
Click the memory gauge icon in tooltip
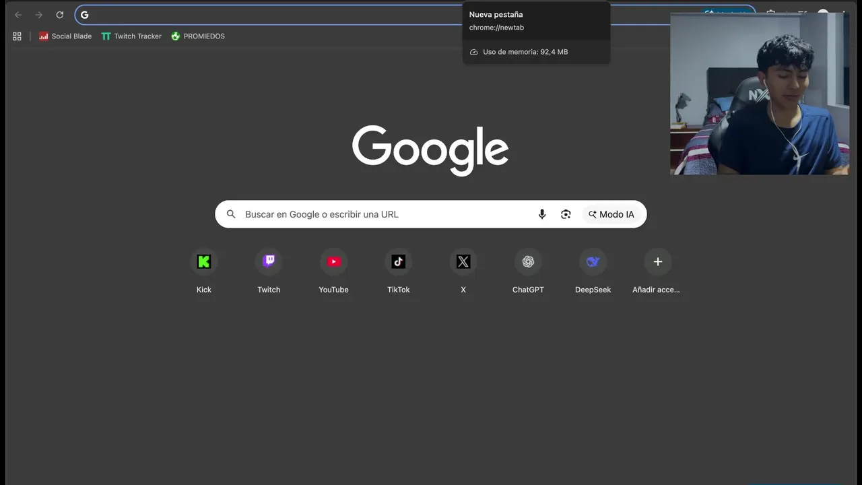pos(473,52)
